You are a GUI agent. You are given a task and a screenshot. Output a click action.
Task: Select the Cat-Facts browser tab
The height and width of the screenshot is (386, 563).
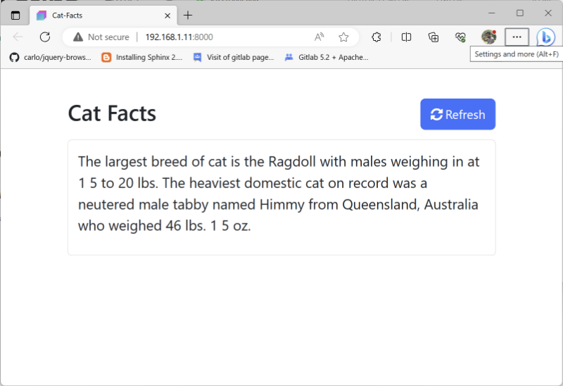[x=103, y=15]
